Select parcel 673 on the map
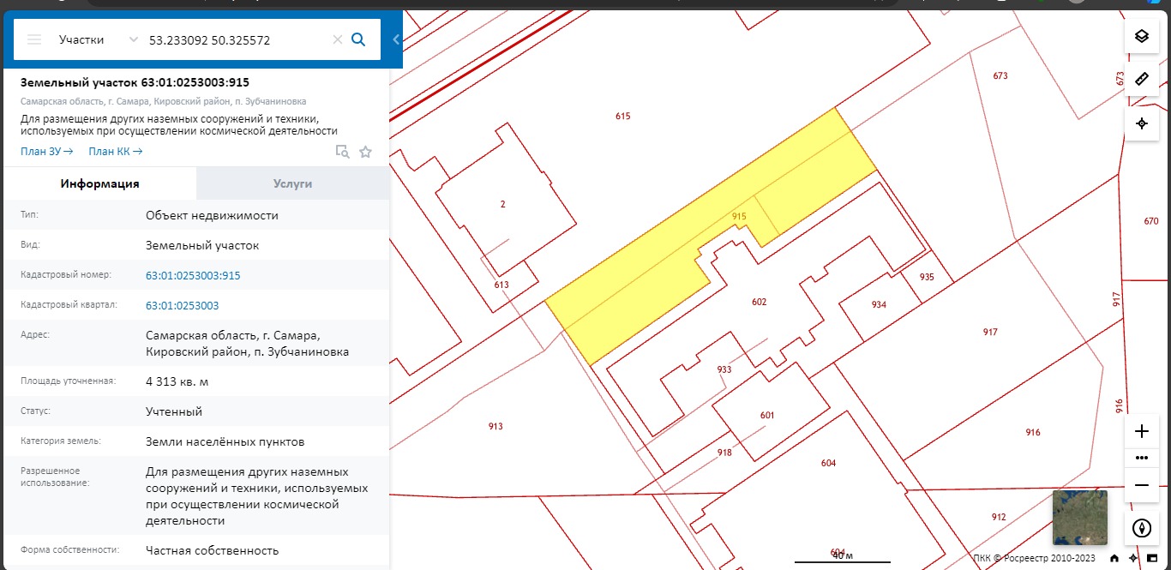This screenshot has width=1171, height=570. click(x=1000, y=76)
